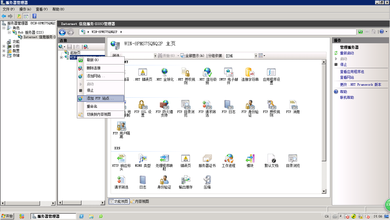The height and width of the screenshot is (220, 390).
Task: Collapse the Web 服务器(IIS) node
Action: click(9, 32)
